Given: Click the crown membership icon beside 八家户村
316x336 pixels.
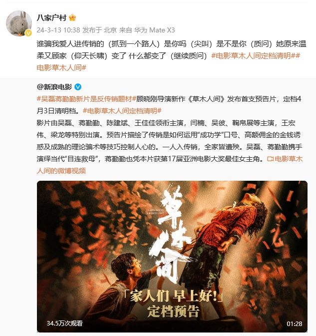Looking at the screenshot, I should pos(72,17).
